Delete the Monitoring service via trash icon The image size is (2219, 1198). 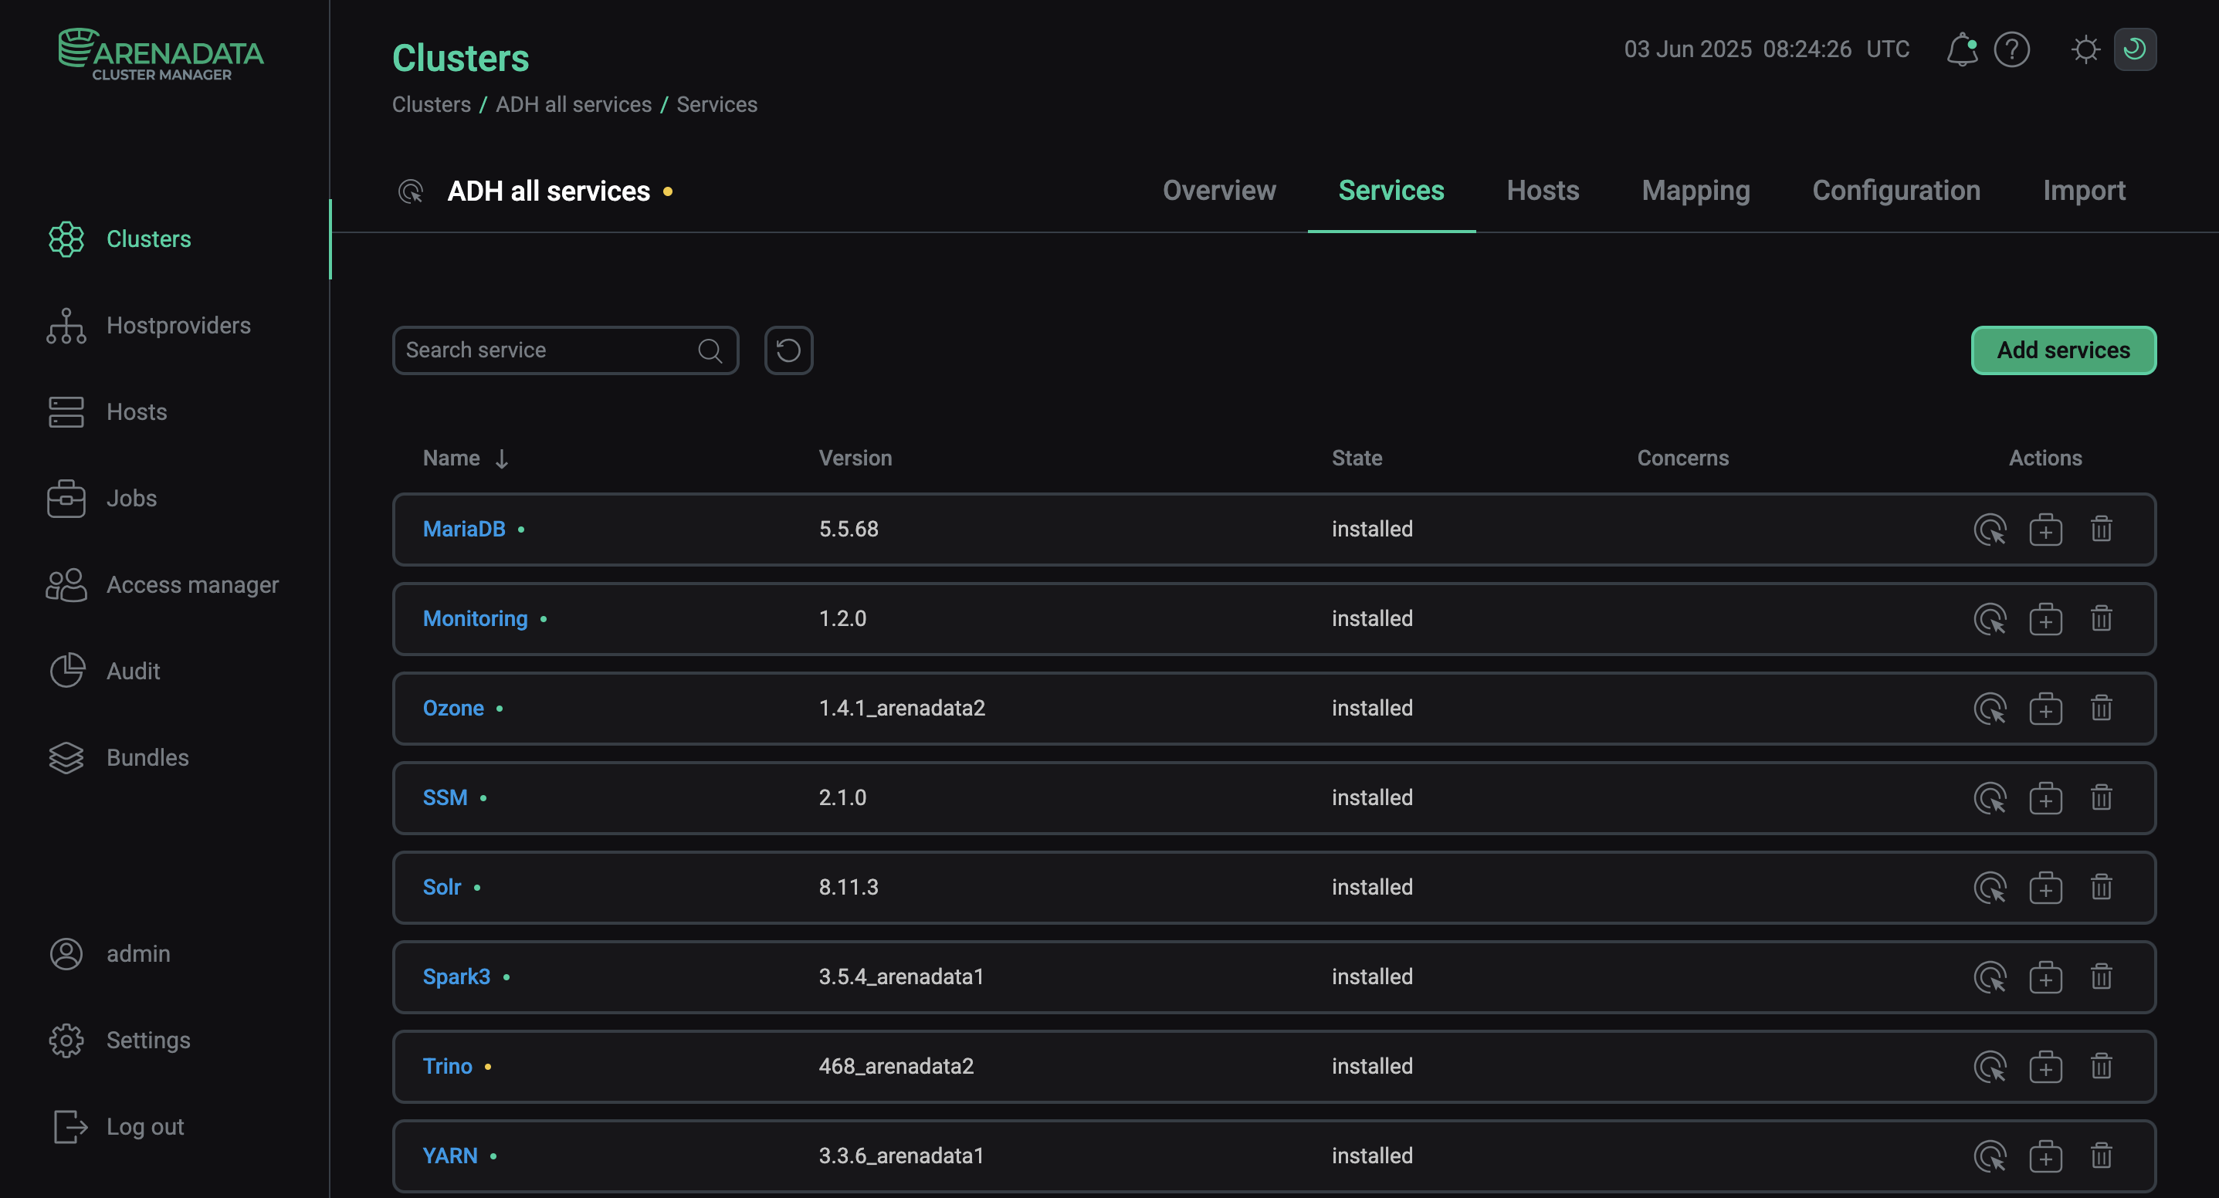2101,618
